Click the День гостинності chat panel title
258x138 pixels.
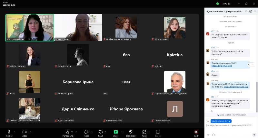pyautogui.click(x=224, y=11)
